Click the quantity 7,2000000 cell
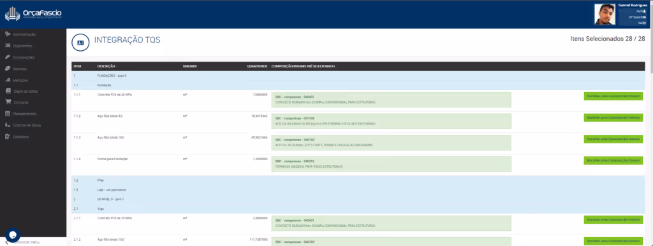This screenshot has width=653, height=246. coord(260,159)
